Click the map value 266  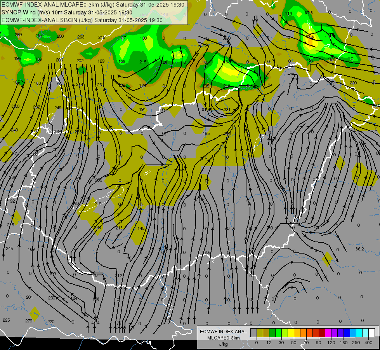click(12, 177)
